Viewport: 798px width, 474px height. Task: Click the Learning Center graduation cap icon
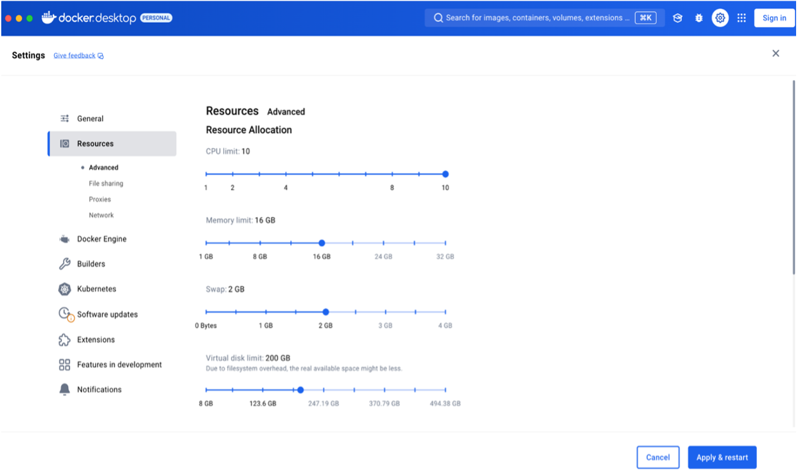click(678, 18)
